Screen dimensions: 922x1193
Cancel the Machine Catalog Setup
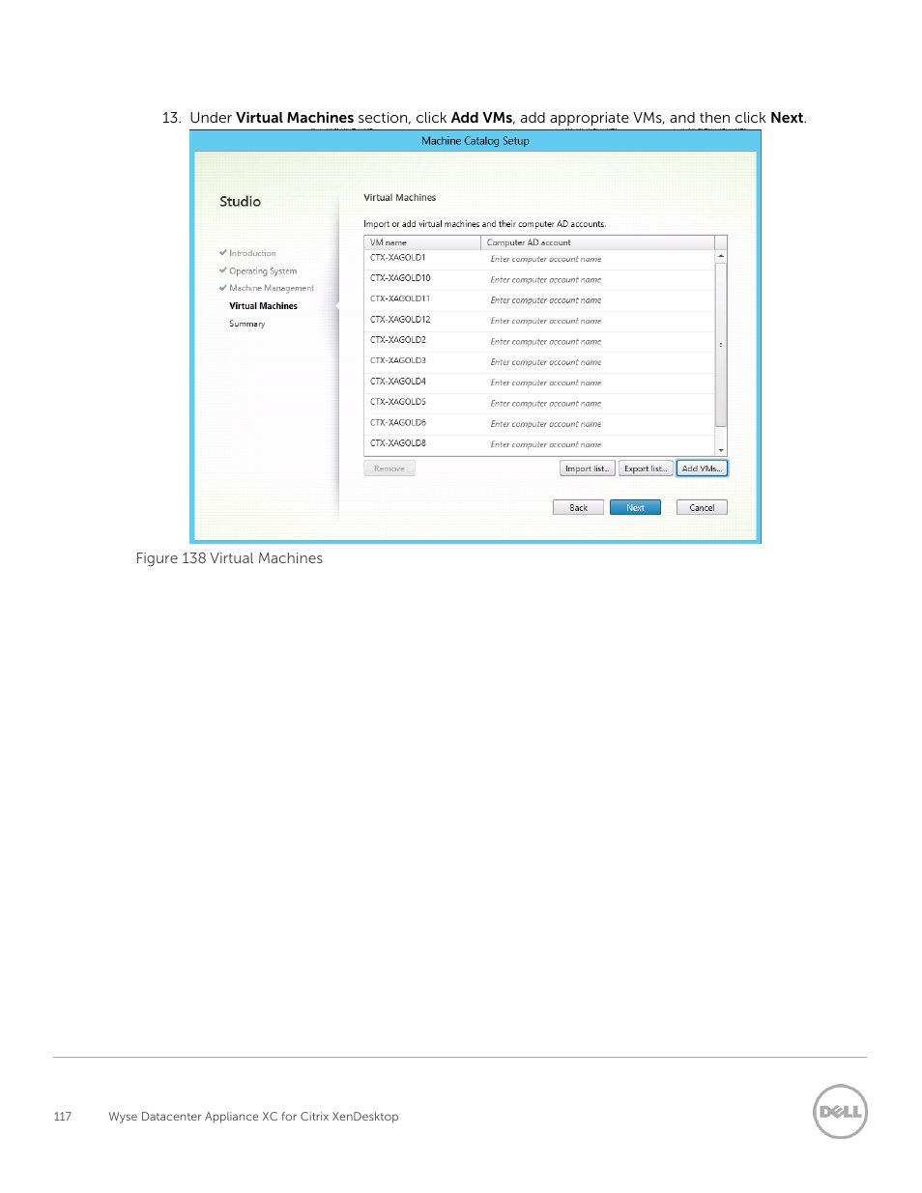coord(702,507)
